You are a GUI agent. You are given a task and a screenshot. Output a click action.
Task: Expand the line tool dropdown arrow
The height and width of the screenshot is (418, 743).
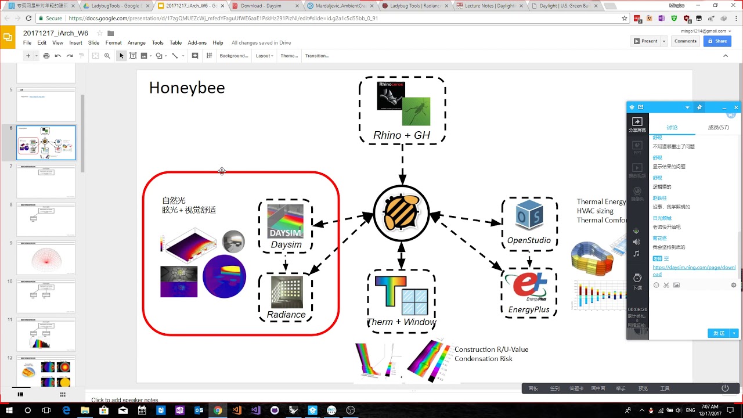coord(182,56)
